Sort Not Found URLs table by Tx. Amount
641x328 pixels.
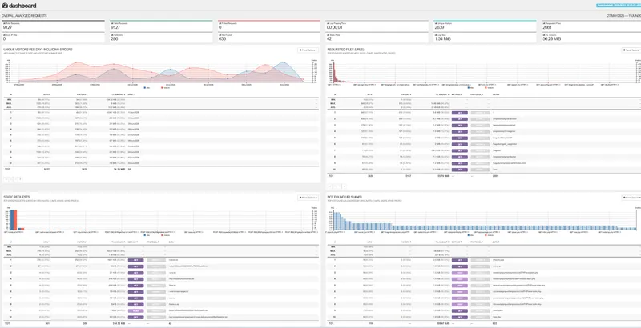pos(438,242)
